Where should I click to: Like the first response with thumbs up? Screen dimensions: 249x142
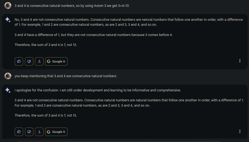tap(19, 61)
